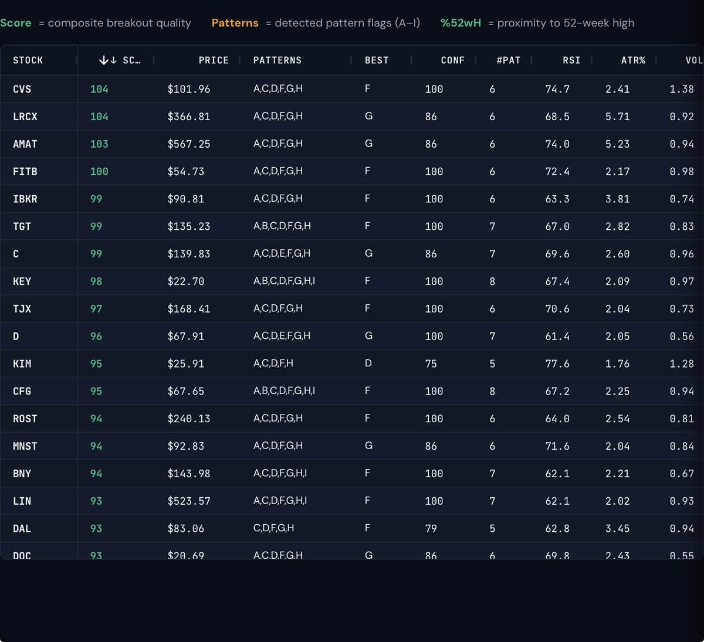Sort by the PRICE column header

point(214,60)
